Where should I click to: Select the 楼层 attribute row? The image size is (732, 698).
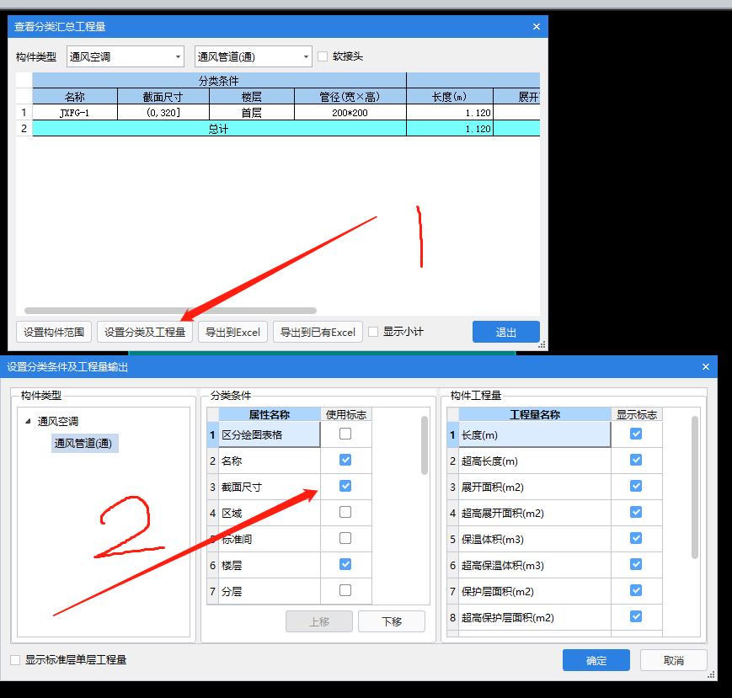pyautogui.click(x=270, y=566)
